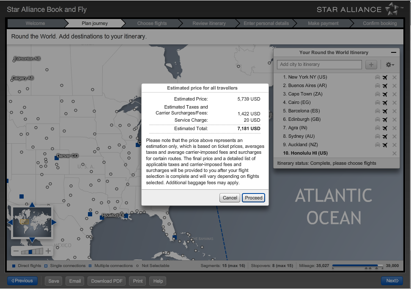The width and height of the screenshot is (411, 289).
Task: Click the mileage progress bar
Action: pos(358,266)
